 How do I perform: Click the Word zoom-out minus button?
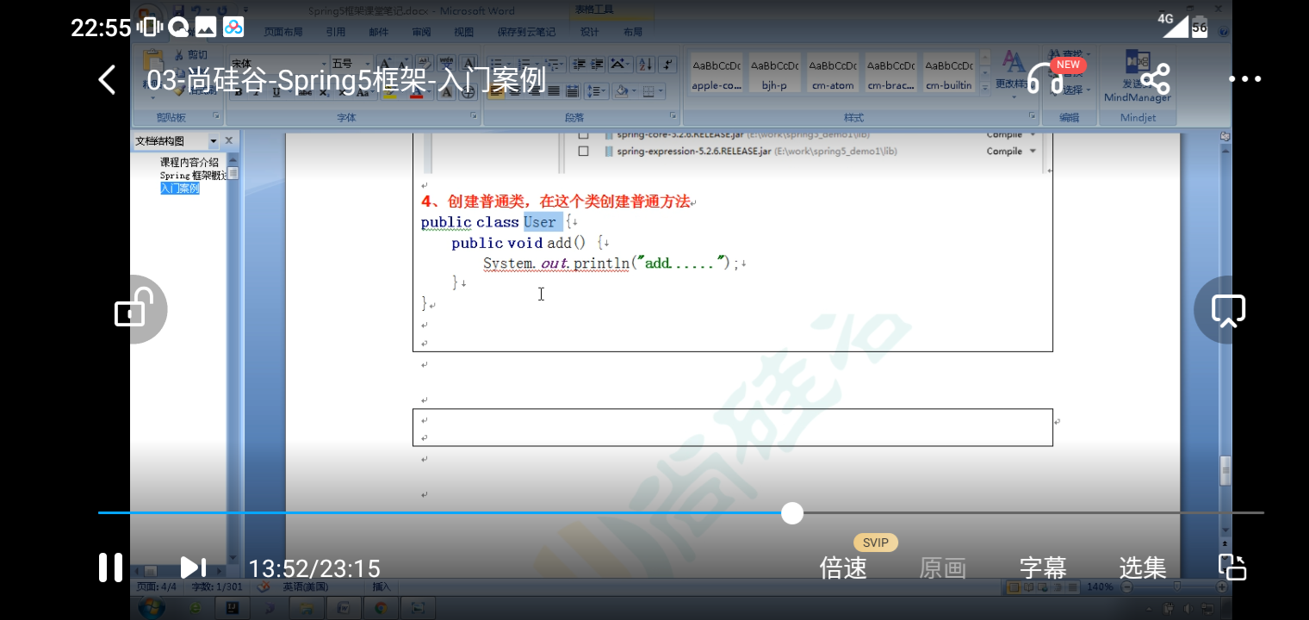(x=1126, y=587)
